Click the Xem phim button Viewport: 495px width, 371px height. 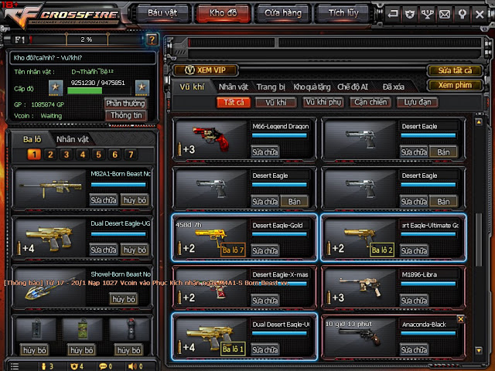455,85
